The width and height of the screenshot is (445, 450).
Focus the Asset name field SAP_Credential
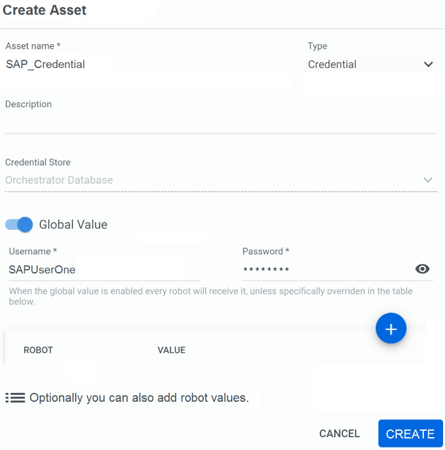149,64
